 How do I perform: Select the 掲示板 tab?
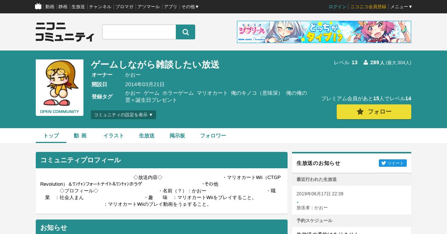coord(177,136)
